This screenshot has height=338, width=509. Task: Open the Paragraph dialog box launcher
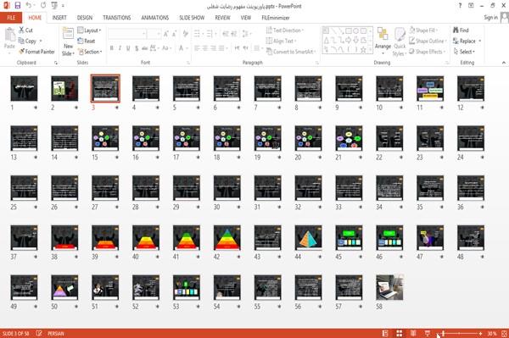click(x=316, y=63)
